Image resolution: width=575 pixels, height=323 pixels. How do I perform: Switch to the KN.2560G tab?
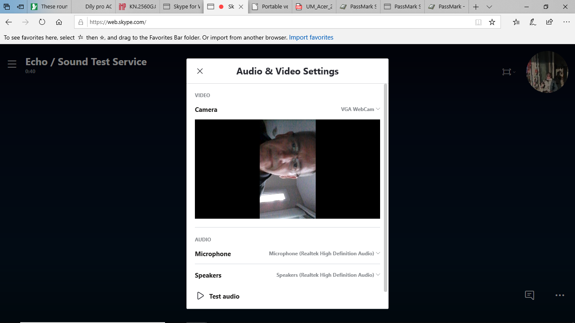click(x=138, y=7)
